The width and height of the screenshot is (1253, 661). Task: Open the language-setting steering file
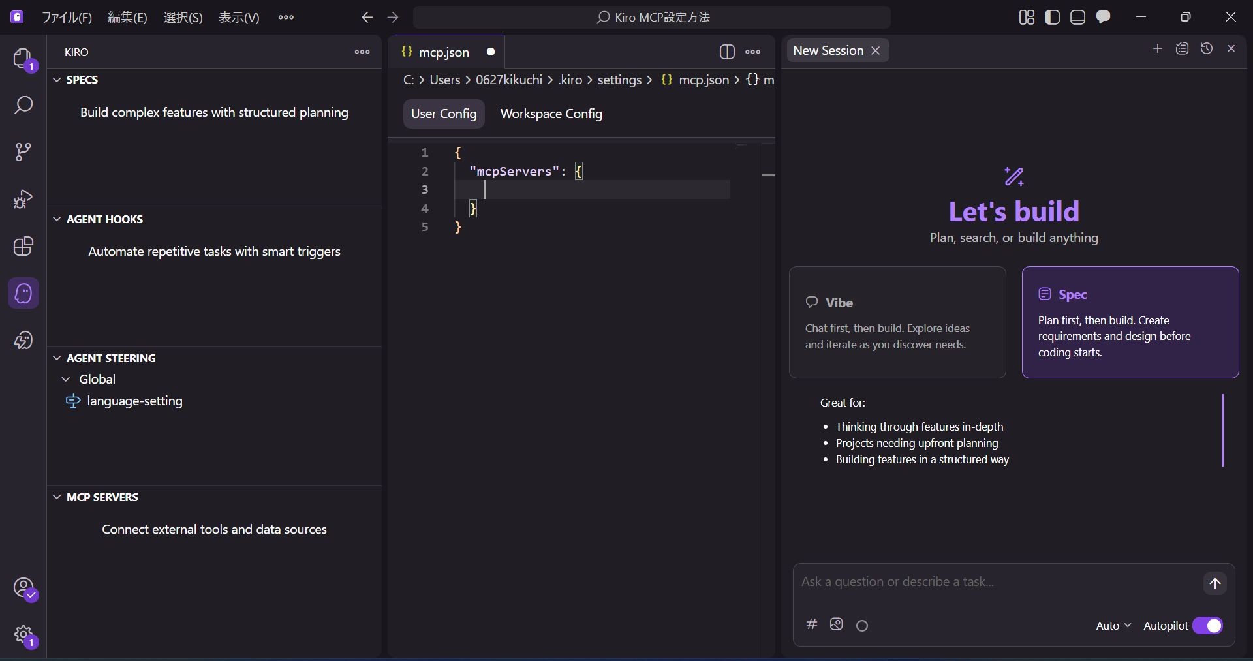134,401
